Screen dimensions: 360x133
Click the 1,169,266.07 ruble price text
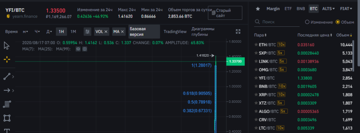[x=59, y=17]
